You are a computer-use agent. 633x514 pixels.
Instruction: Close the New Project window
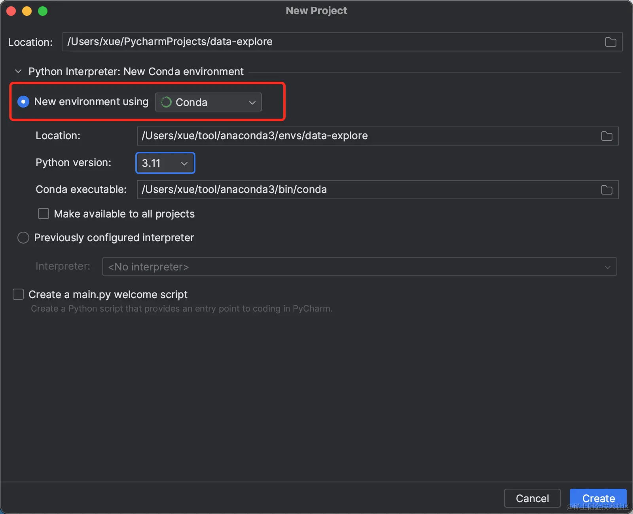[11, 11]
